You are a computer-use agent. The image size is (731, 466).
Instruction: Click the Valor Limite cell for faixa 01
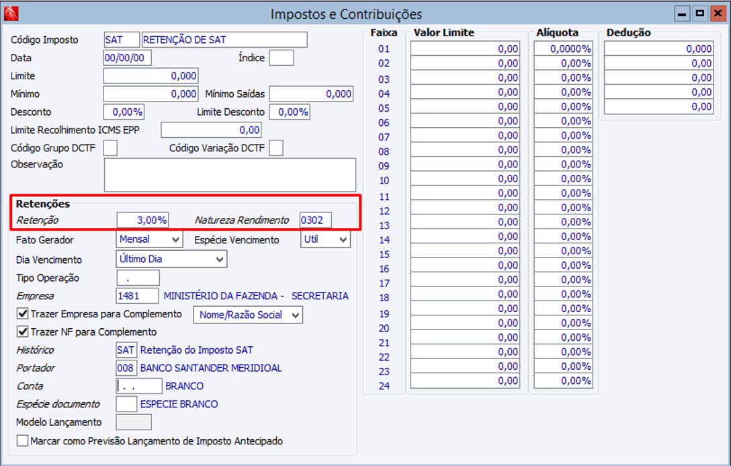(465, 48)
